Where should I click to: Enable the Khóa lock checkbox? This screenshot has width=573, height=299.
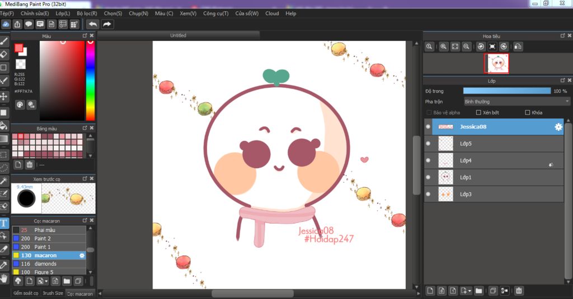point(527,112)
